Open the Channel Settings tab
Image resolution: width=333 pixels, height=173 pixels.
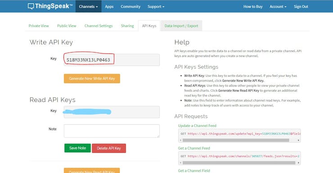coord(99,26)
